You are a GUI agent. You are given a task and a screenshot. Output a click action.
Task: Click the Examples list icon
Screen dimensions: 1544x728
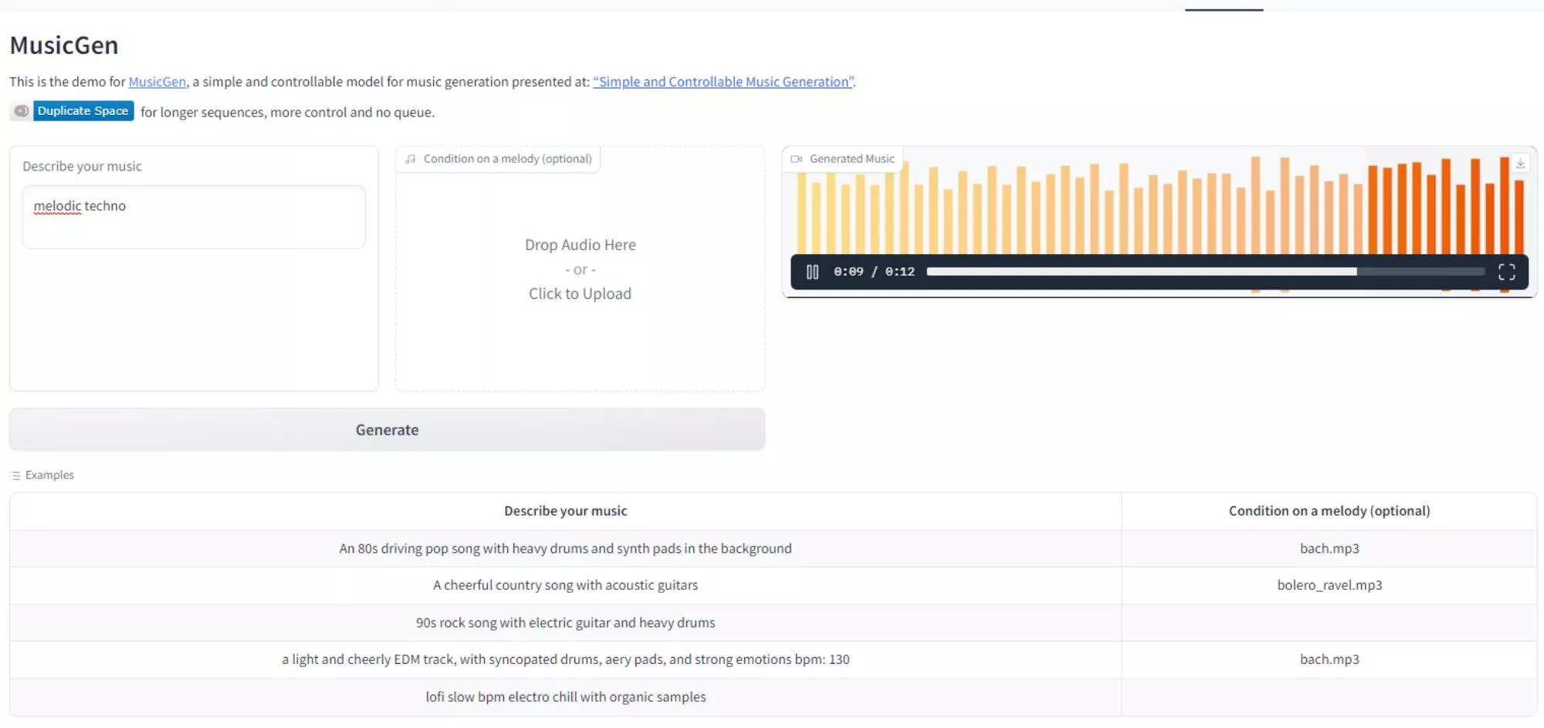[15, 476]
